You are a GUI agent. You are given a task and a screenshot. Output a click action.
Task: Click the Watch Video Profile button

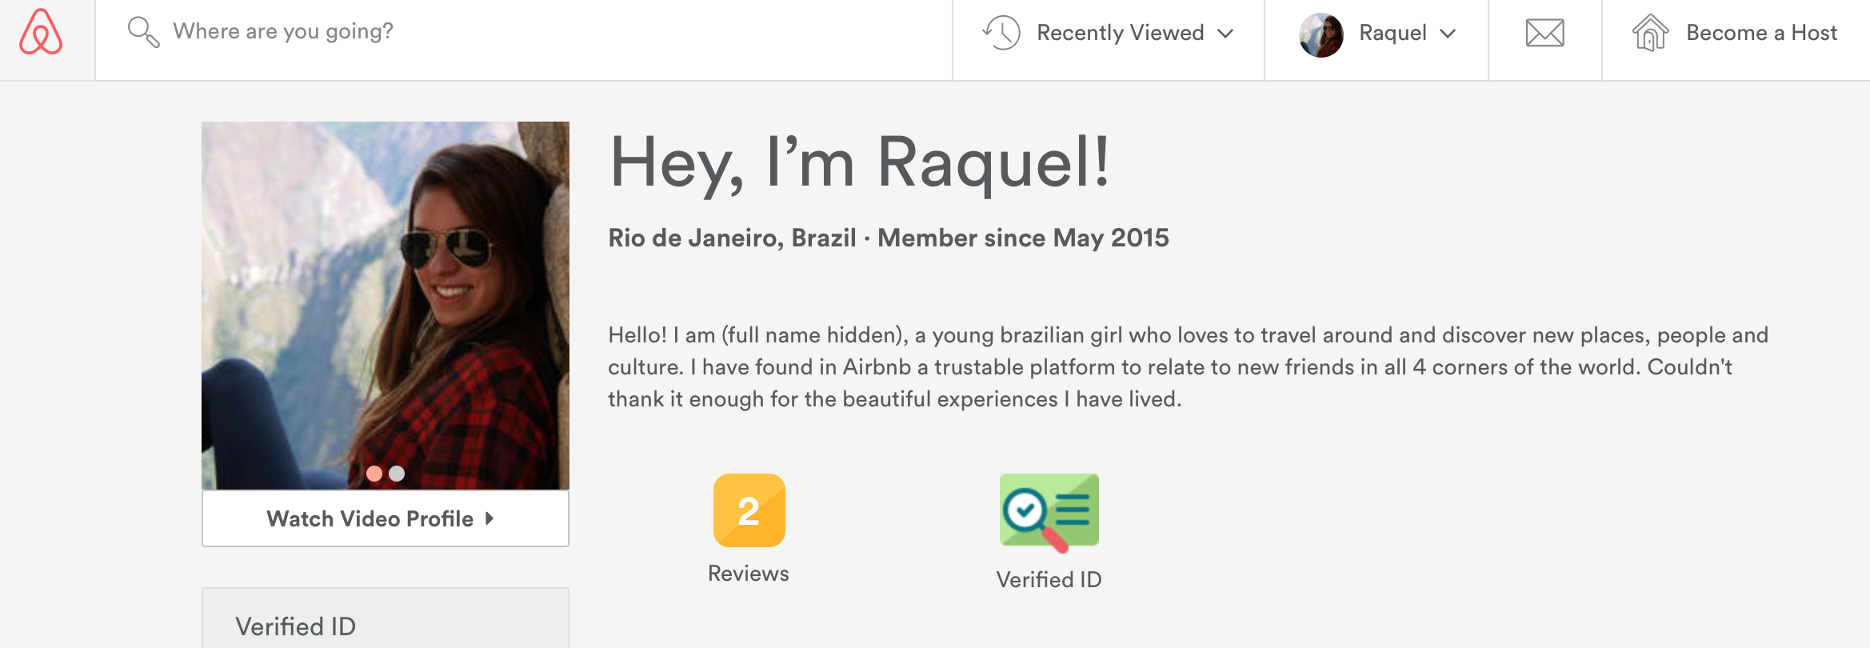386,518
